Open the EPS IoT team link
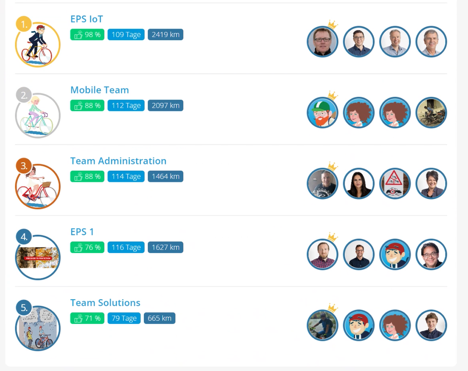The height and width of the screenshot is (371, 468). point(86,19)
